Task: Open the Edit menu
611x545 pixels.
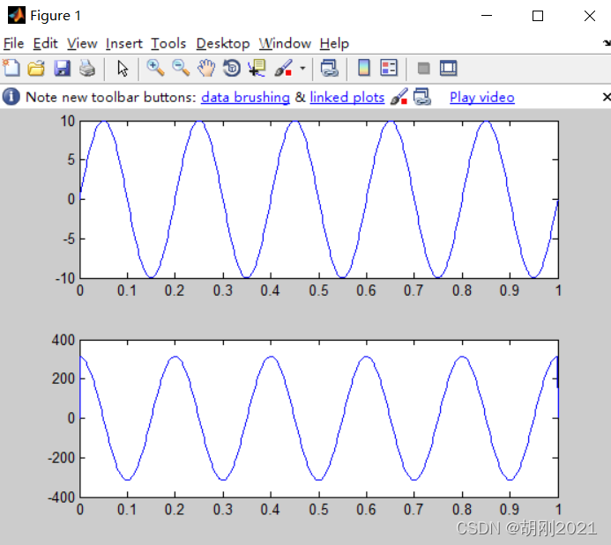Action: point(45,43)
